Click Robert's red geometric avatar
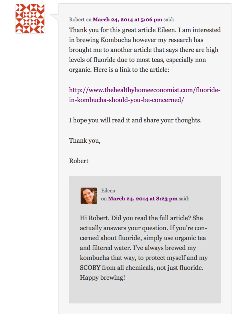Viewport: 250px width, 319px height. coord(30,18)
